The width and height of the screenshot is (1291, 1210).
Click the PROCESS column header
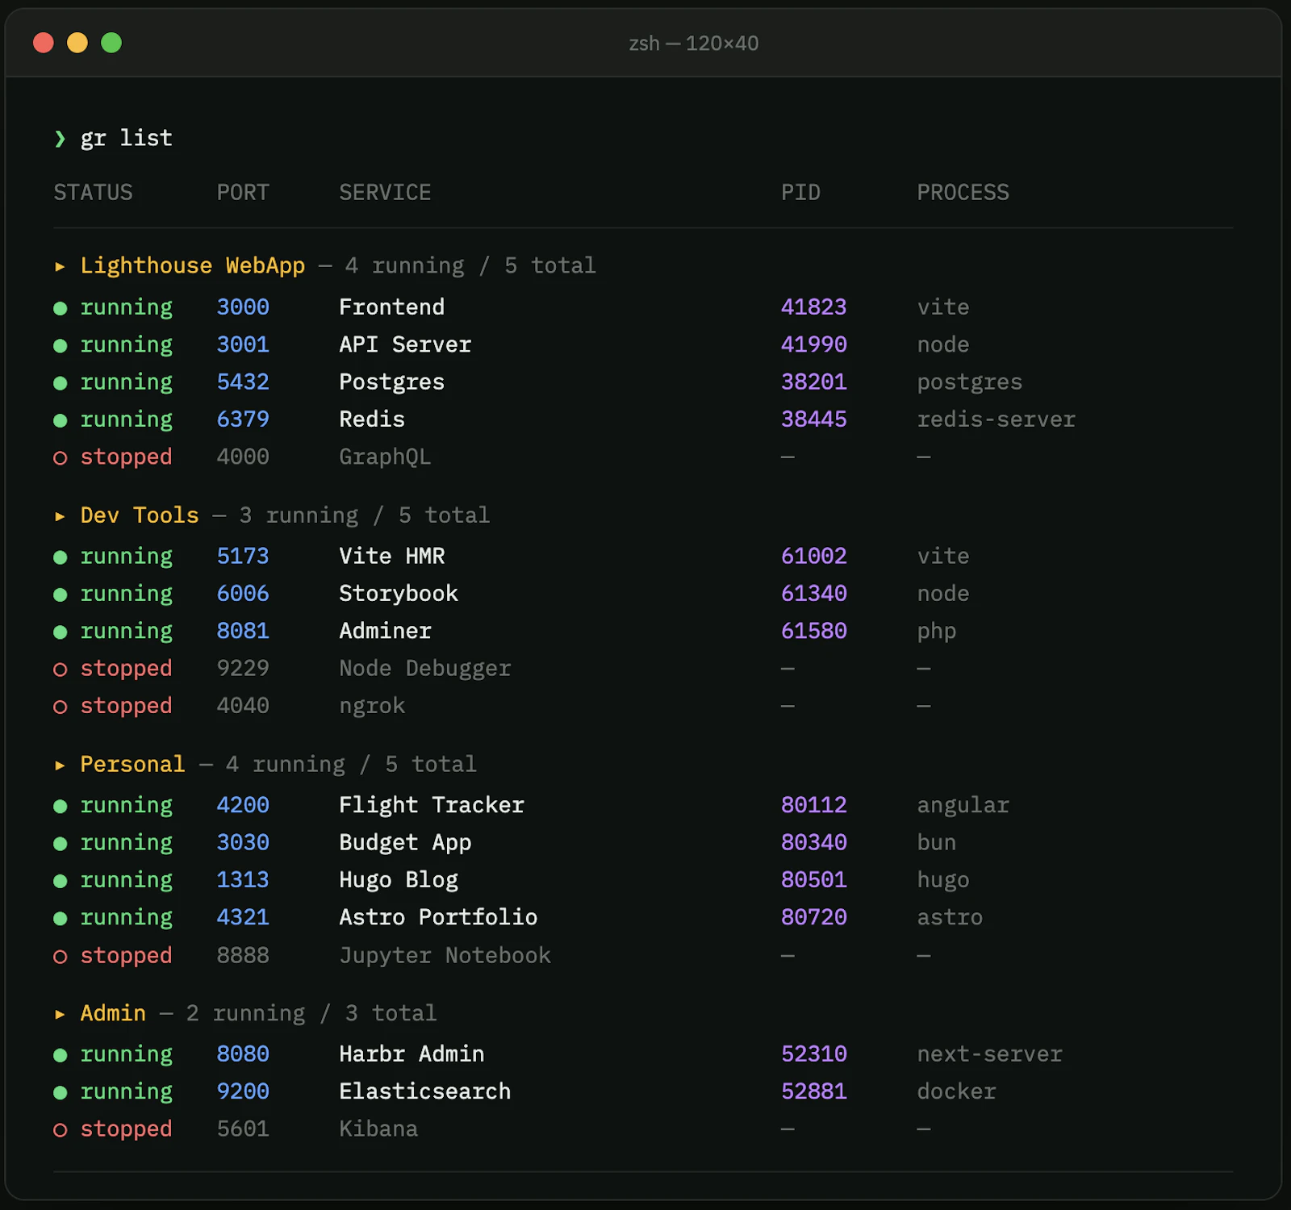coord(963,193)
